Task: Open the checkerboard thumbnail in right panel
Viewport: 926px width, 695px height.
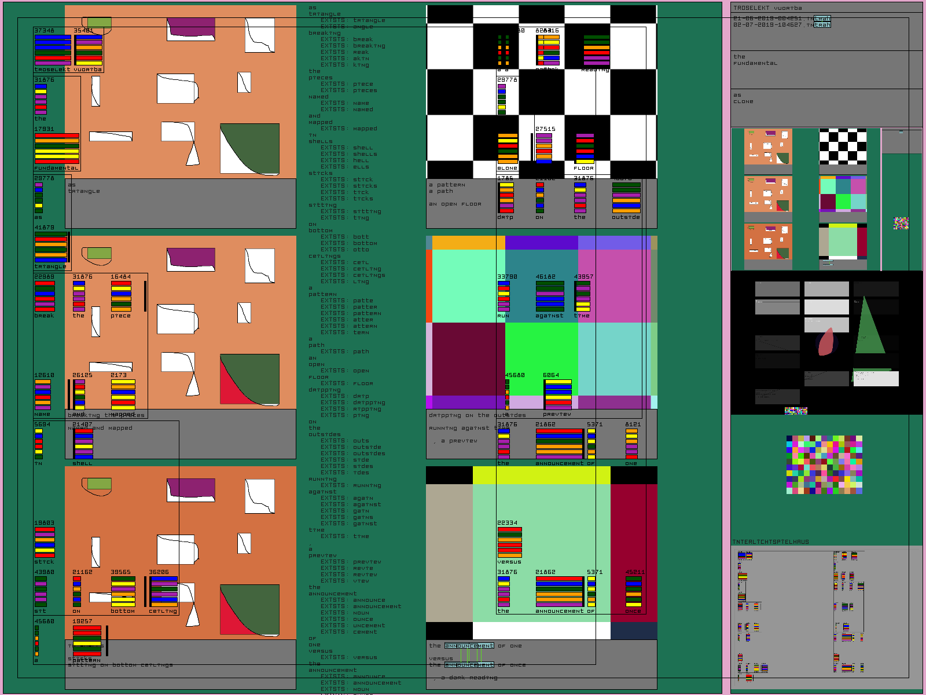Action: click(843, 147)
